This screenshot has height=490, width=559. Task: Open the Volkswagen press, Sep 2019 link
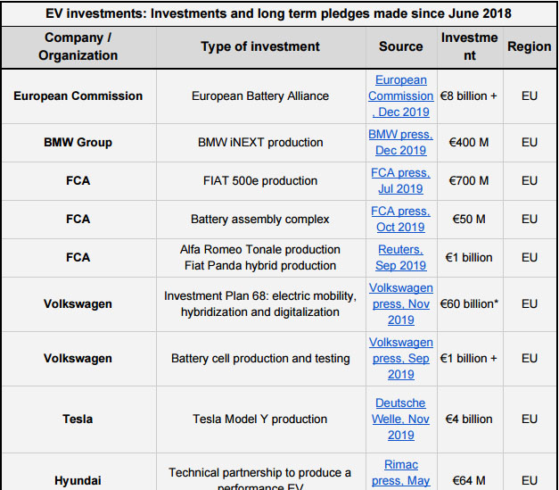(400, 358)
